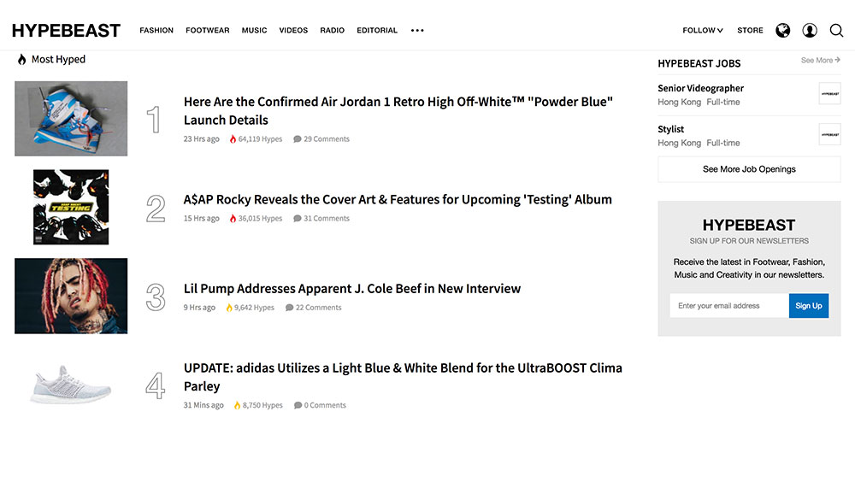Click the HYPEBEAST logo in header
Screen dimensions: 855x488
click(x=66, y=31)
